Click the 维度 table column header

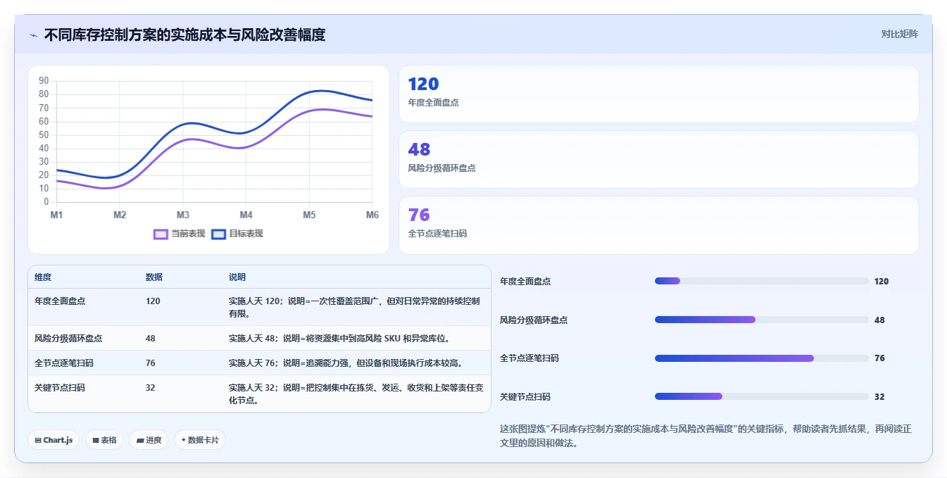43,277
